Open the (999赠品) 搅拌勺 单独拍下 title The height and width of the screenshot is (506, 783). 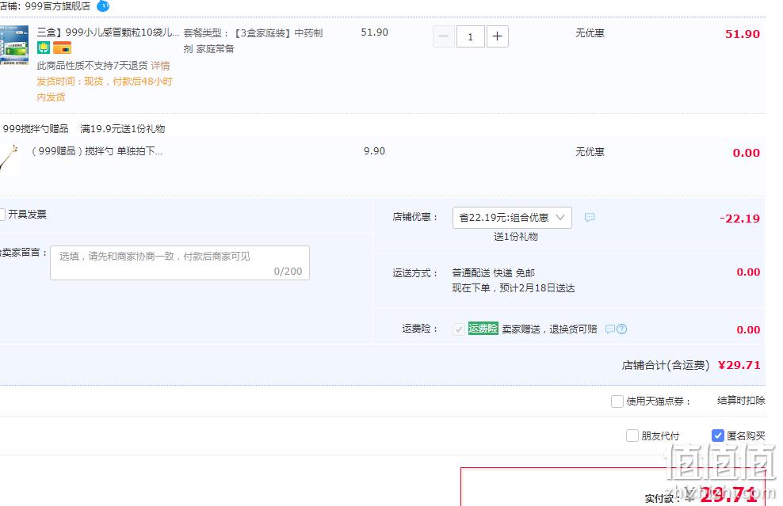pos(97,151)
